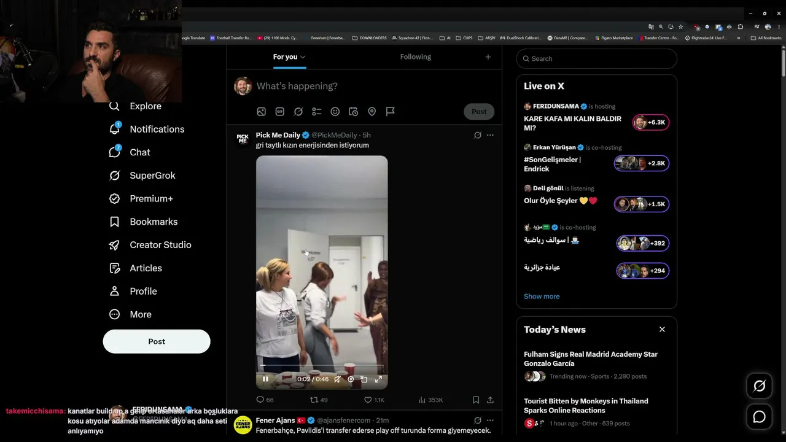Bookmark this page with the star icon
The width and height of the screenshot is (786, 442).
click(x=680, y=27)
